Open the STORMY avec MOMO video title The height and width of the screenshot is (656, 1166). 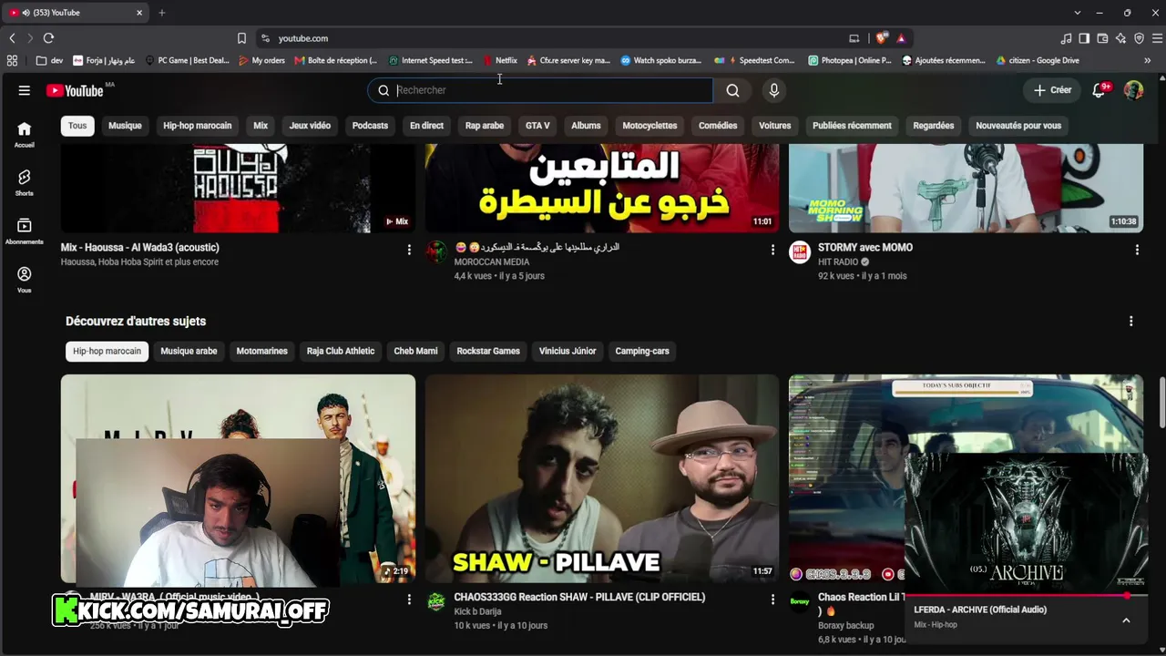point(865,248)
